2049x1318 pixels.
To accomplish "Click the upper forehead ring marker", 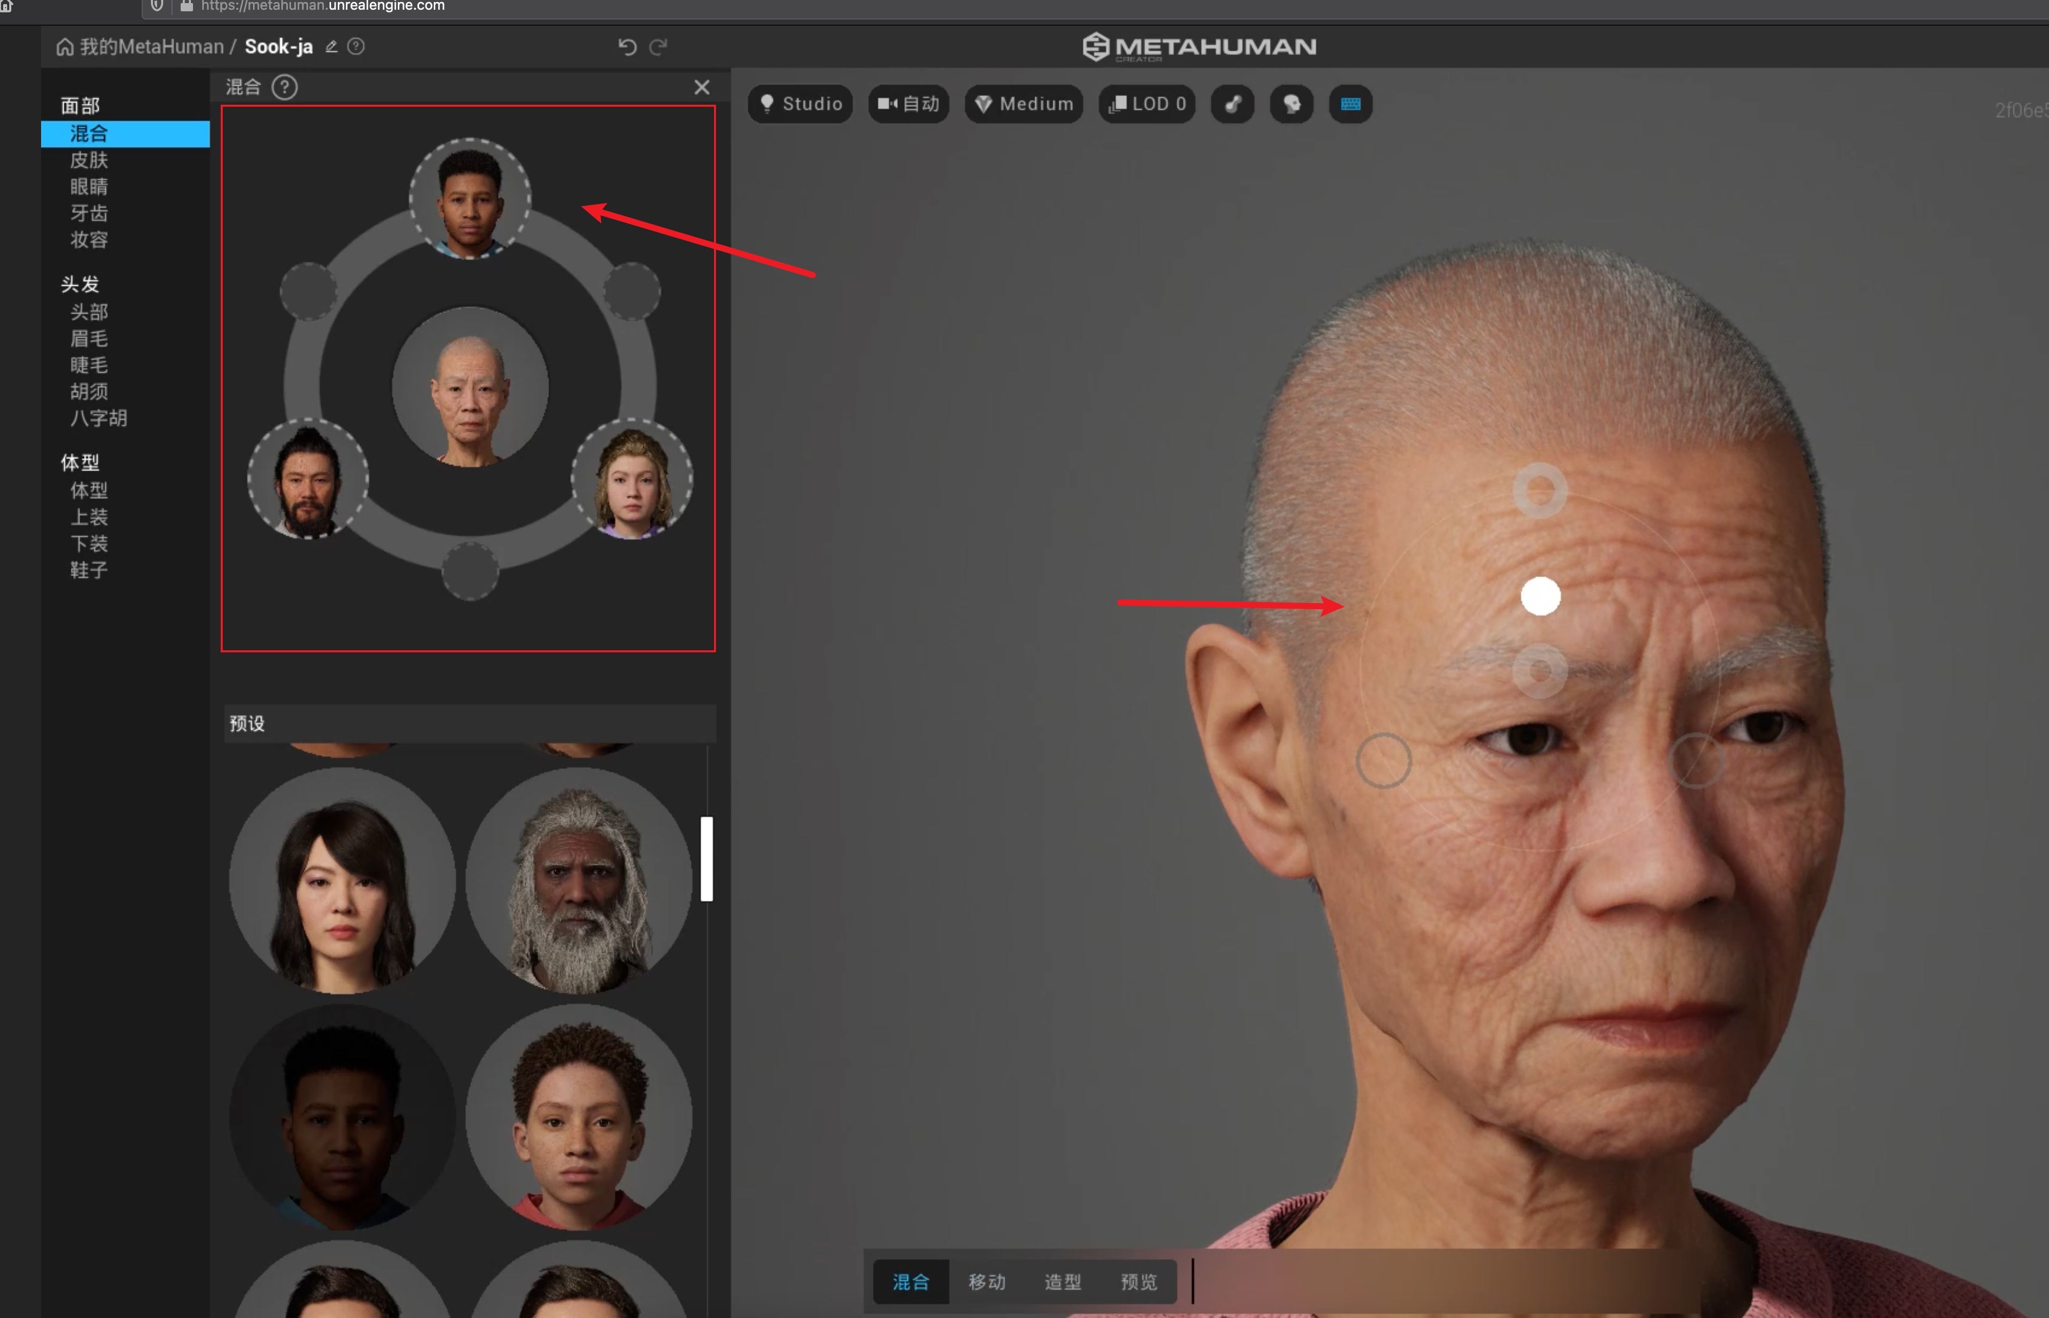I will click(1540, 490).
